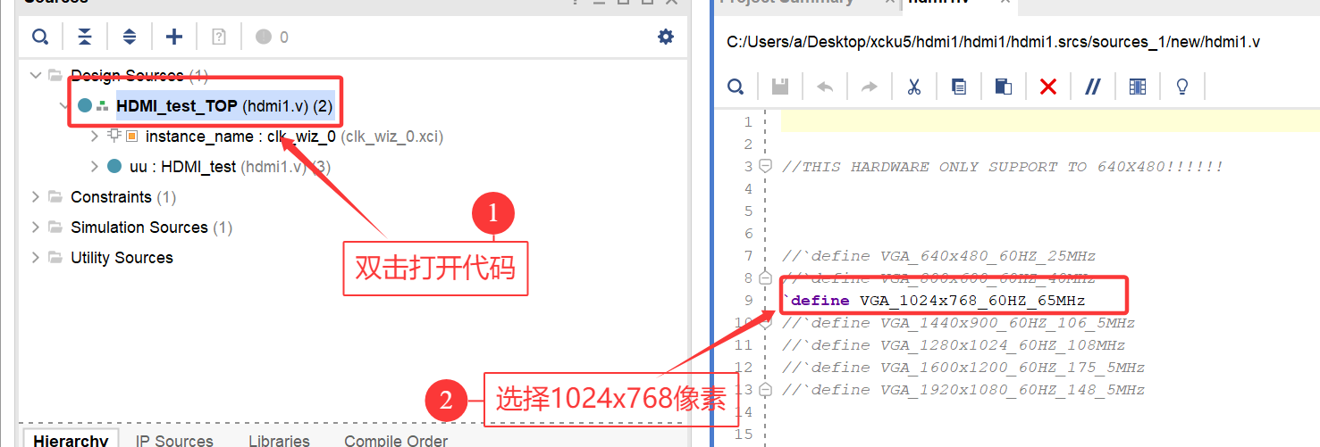This screenshot has height=447, width=1320.
Task: Select the Design Sources (1) row
Action: tap(139, 75)
